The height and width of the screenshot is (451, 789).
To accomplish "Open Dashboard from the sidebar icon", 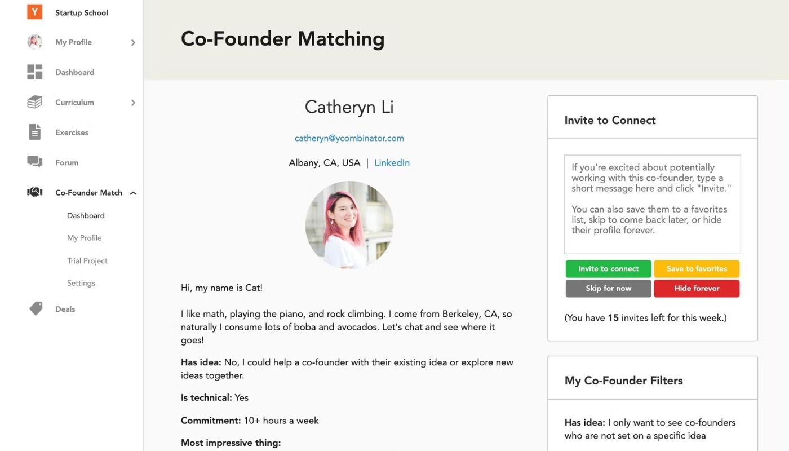I will [34, 72].
